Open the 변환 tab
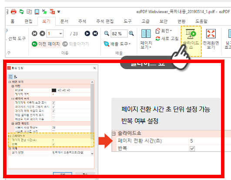231x180 pixels. [181, 21]
